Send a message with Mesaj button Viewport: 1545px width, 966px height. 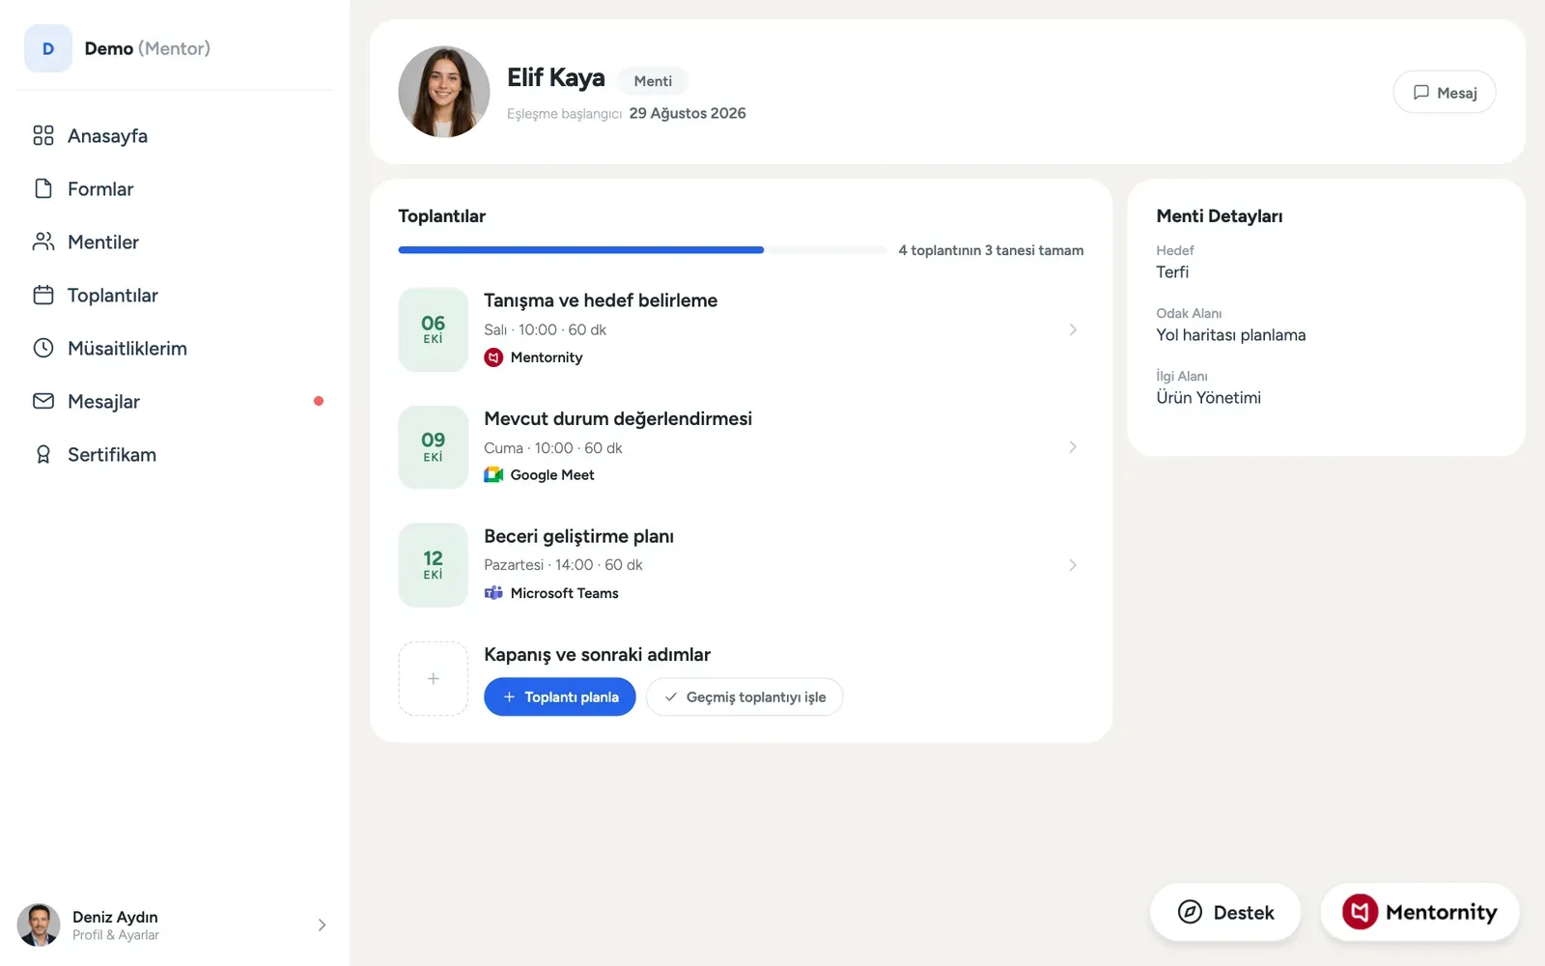coord(1445,93)
